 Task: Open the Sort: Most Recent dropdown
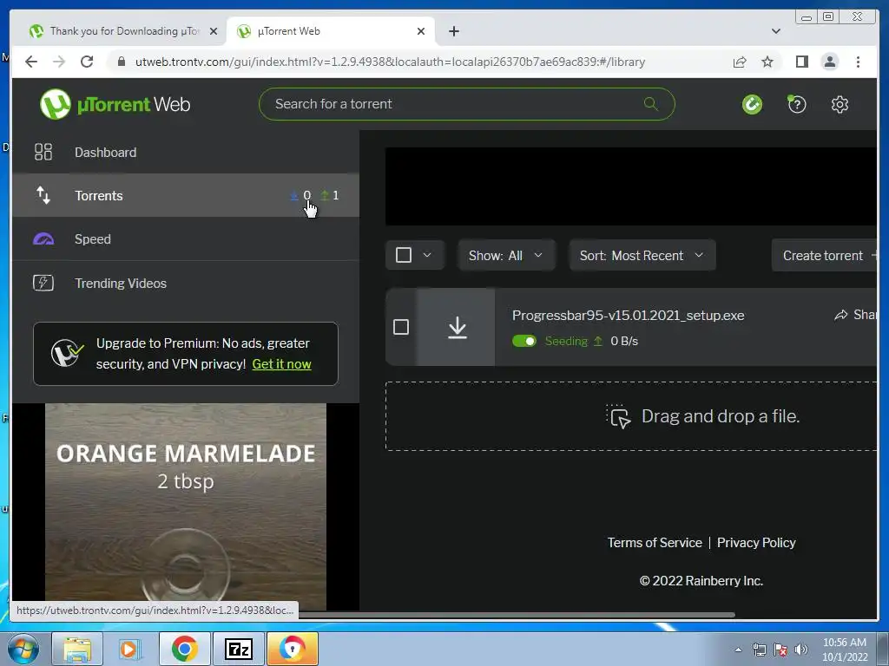coord(642,256)
